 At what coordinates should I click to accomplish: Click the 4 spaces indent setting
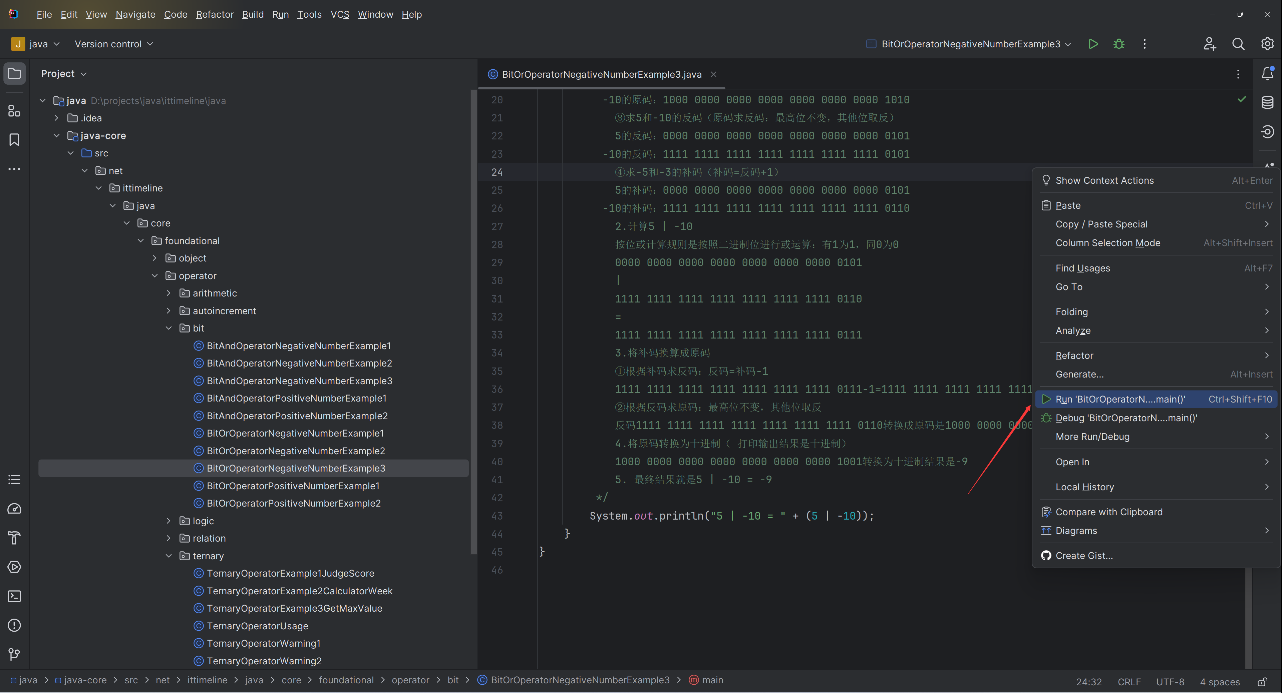(1219, 682)
